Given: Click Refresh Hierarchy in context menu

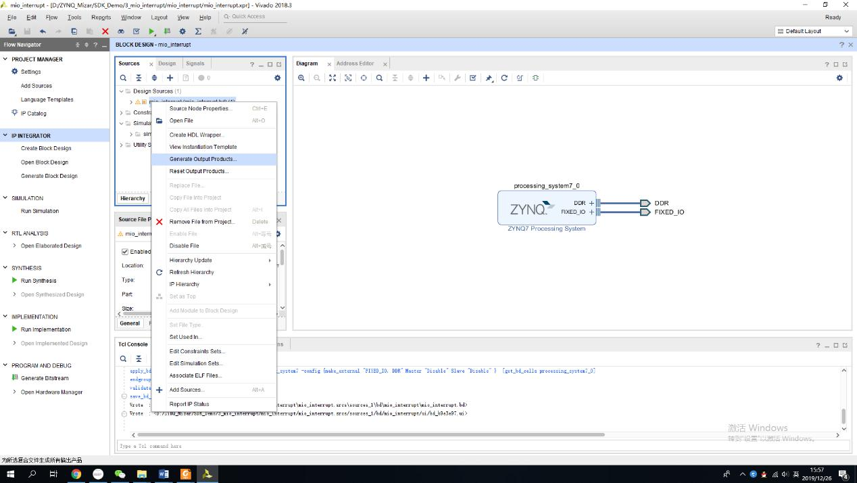Looking at the screenshot, I should [214, 272].
